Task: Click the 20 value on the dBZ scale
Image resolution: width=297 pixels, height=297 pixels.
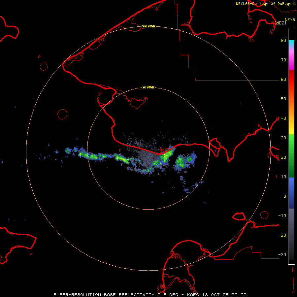Action: [283, 157]
